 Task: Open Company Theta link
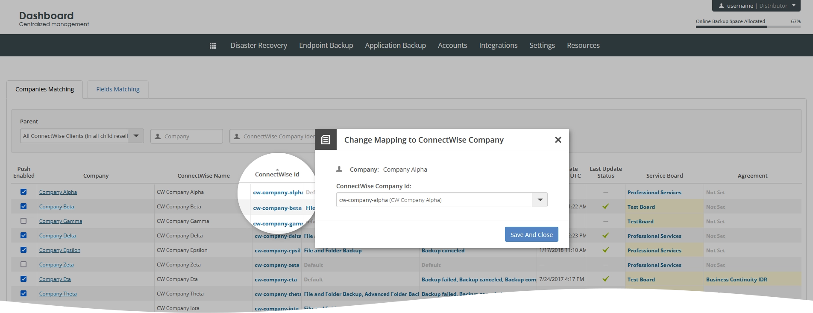click(x=58, y=294)
